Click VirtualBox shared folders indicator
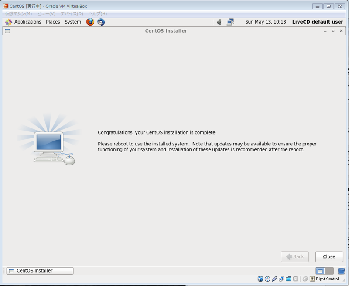This screenshot has height=286, width=349. [x=288, y=279]
